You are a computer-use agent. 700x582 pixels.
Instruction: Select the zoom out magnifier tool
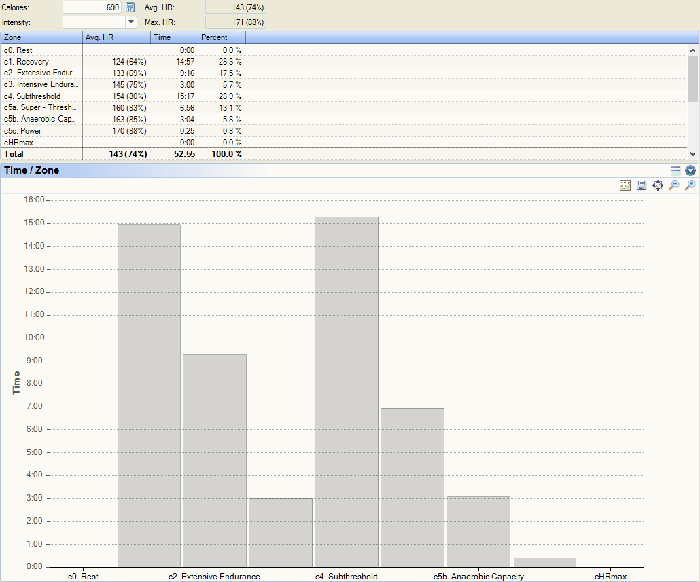click(x=673, y=185)
